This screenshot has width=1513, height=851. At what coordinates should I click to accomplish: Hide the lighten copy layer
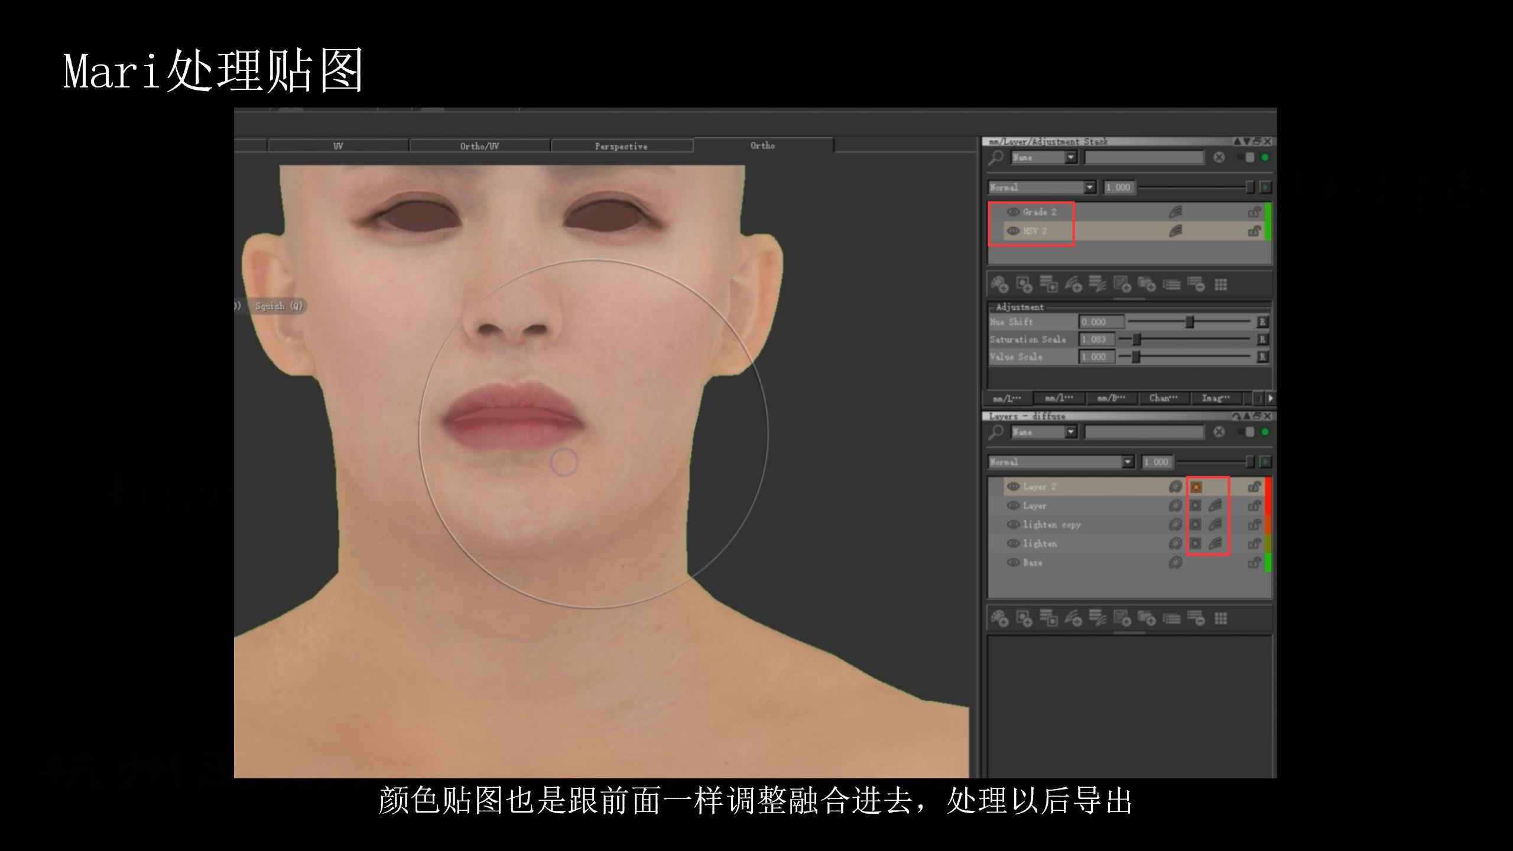click(1013, 525)
